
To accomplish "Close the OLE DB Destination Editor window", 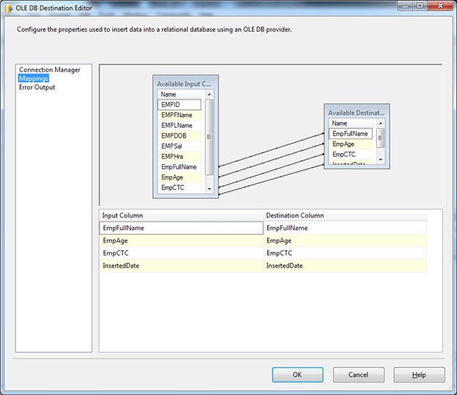I will point(440,6).
